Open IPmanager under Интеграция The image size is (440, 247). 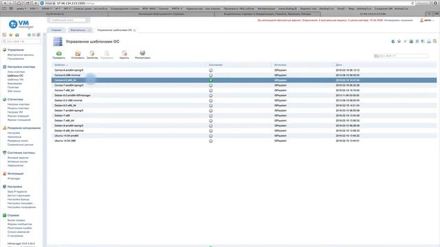coord(14,178)
